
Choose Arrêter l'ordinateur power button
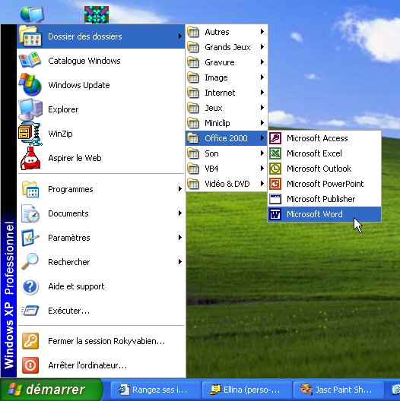point(30,365)
